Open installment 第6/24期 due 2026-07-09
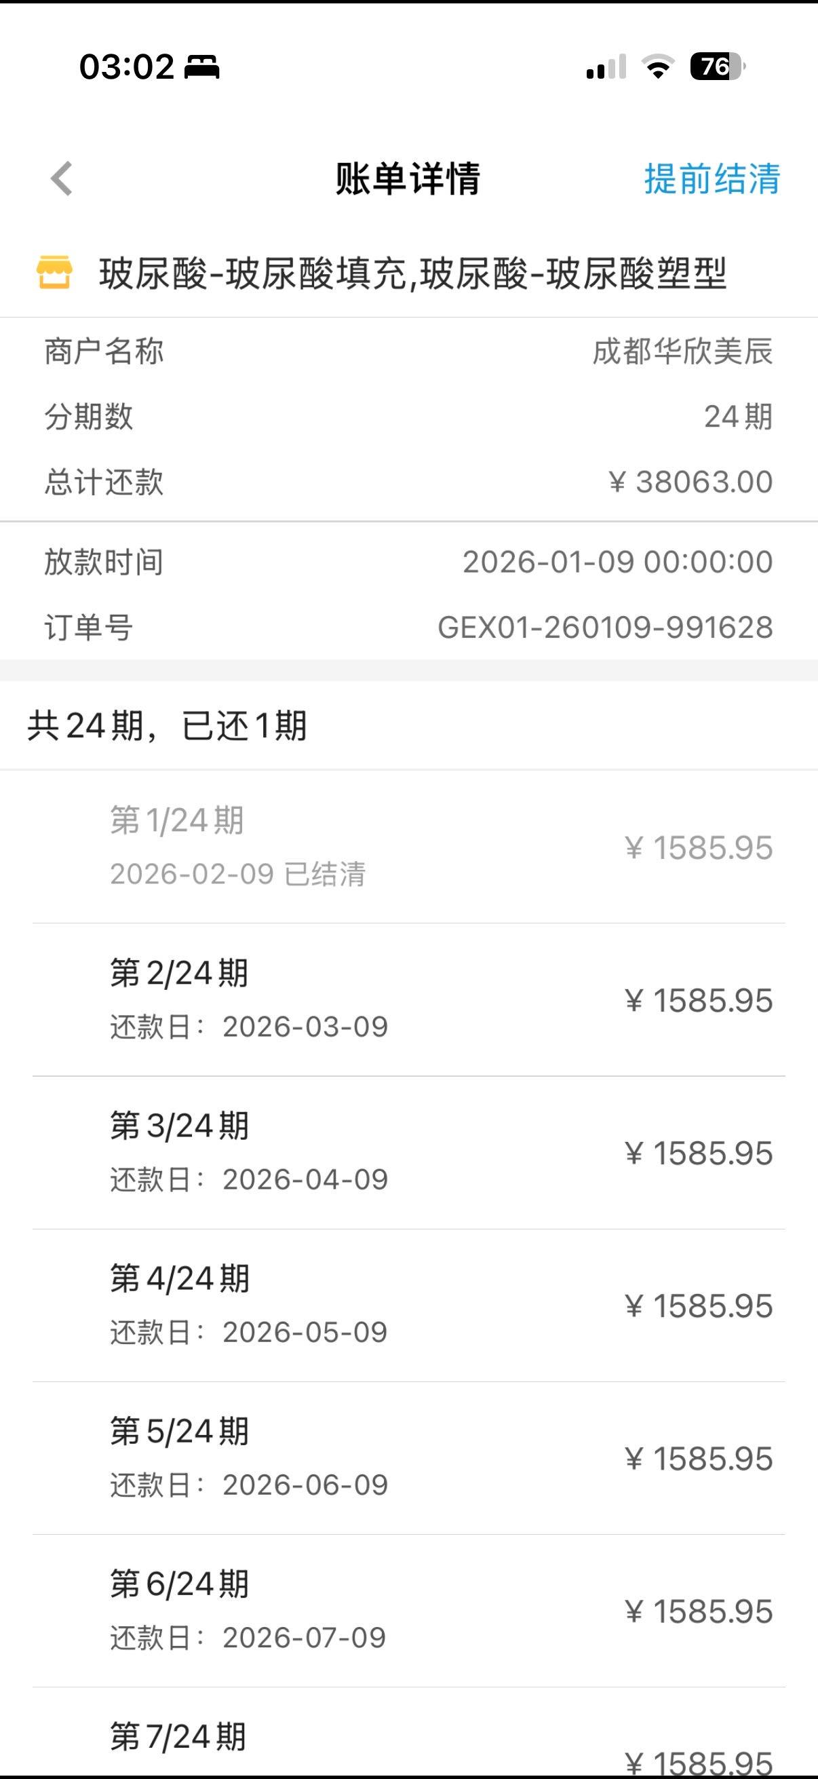The image size is (818, 1779). [408, 1610]
